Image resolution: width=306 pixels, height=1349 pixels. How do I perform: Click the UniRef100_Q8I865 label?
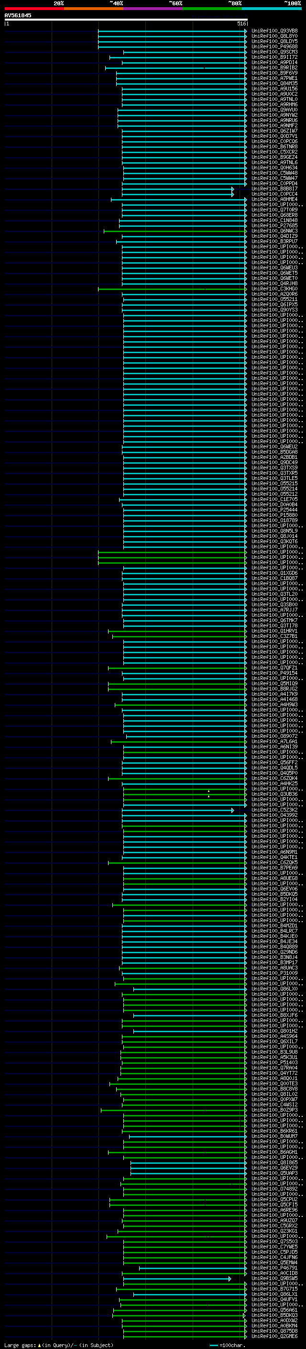(x=274, y=1162)
